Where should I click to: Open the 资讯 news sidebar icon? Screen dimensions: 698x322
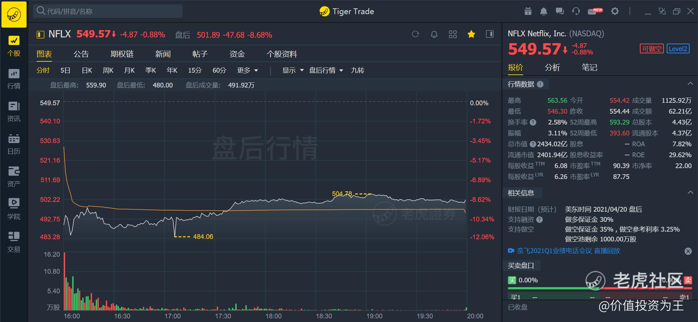click(14, 111)
